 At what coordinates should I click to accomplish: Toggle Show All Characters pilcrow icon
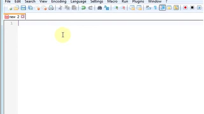click(x=155, y=8)
